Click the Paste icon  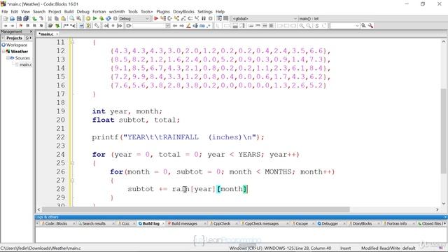(x=64, y=19)
